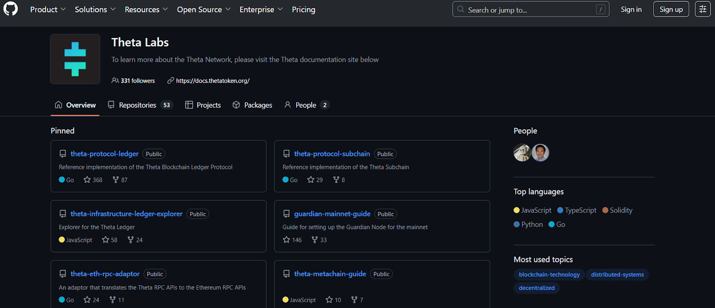Switch to the Packages tab
Screen dimensions: 715x308
click(x=252, y=105)
